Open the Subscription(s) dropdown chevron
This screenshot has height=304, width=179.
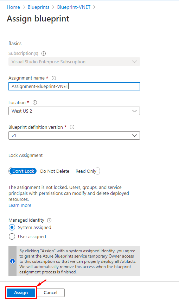coord(134,62)
